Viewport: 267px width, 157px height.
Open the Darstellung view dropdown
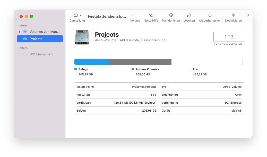click(77, 15)
